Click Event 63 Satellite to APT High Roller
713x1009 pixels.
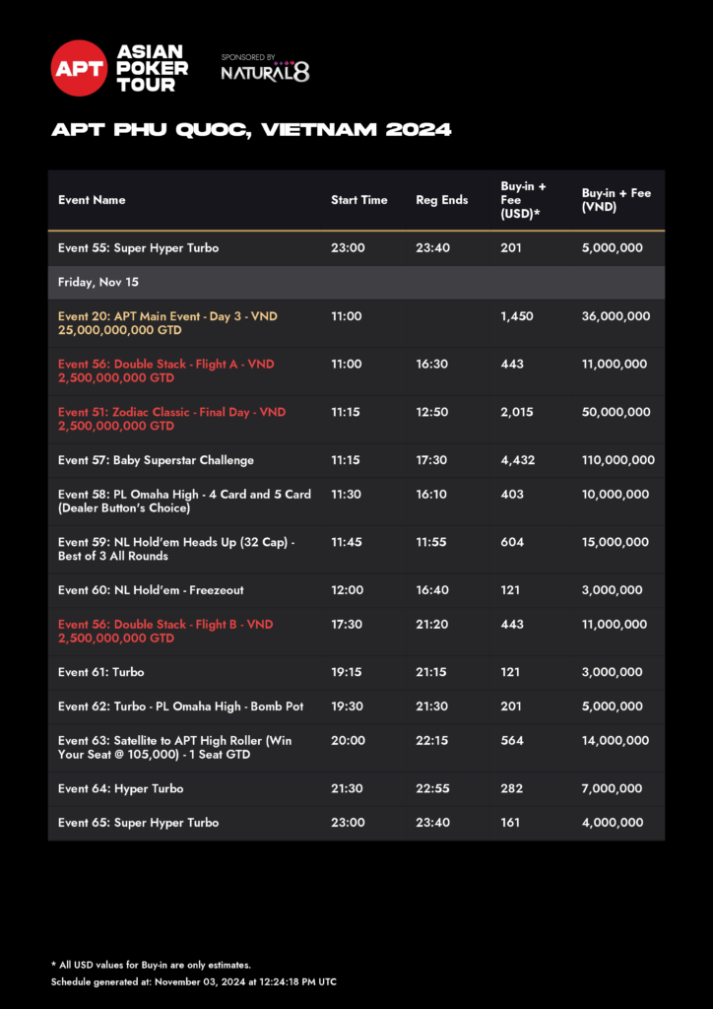click(175, 747)
